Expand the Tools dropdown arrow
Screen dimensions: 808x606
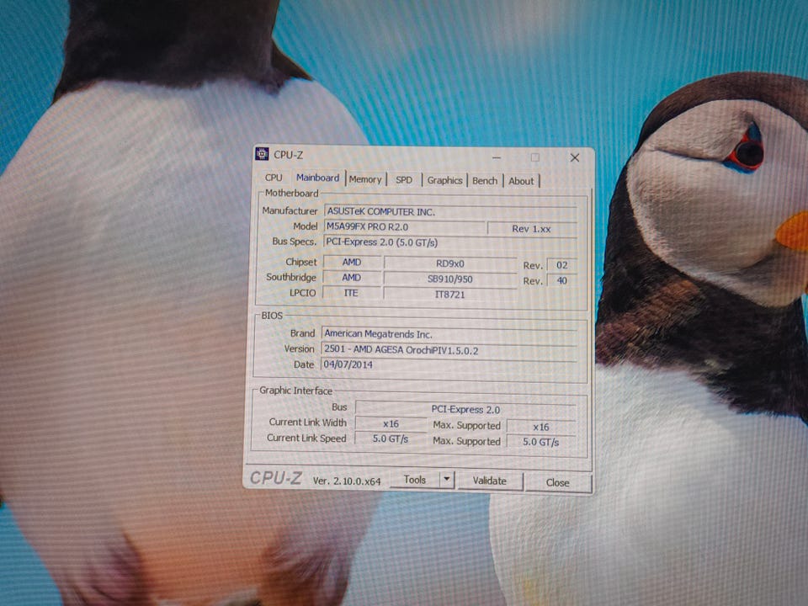(447, 480)
